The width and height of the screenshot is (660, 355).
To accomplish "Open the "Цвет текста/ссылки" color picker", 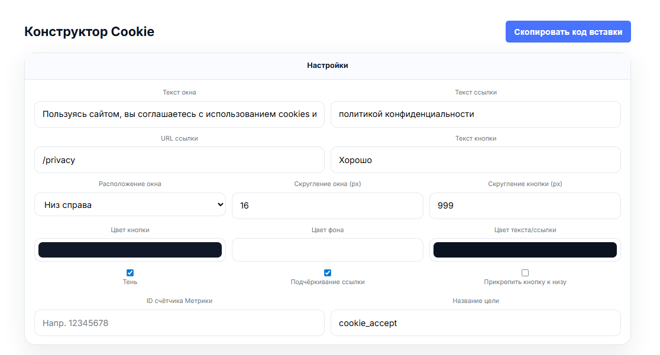I will pyautogui.click(x=525, y=250).
